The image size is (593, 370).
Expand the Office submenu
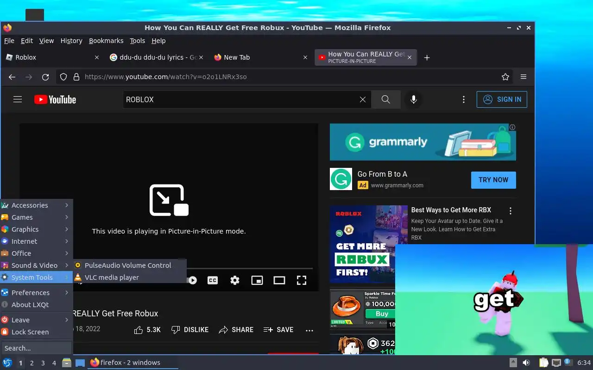[36, 253]
